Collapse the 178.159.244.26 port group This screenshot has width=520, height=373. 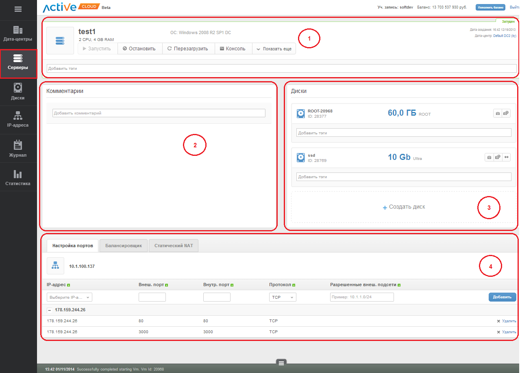pyautogui.click(x=49, y=310)
